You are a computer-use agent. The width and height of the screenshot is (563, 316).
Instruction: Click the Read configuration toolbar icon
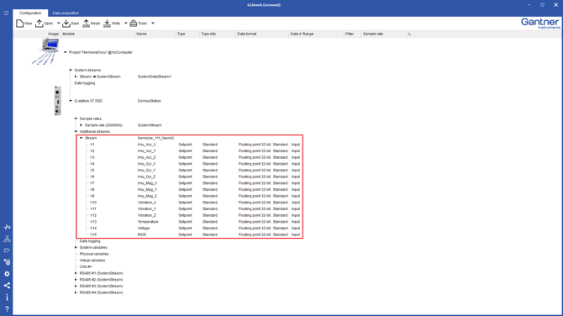[87, 24]
